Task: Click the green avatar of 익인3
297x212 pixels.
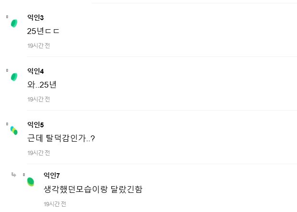Action: coord(14,23)
